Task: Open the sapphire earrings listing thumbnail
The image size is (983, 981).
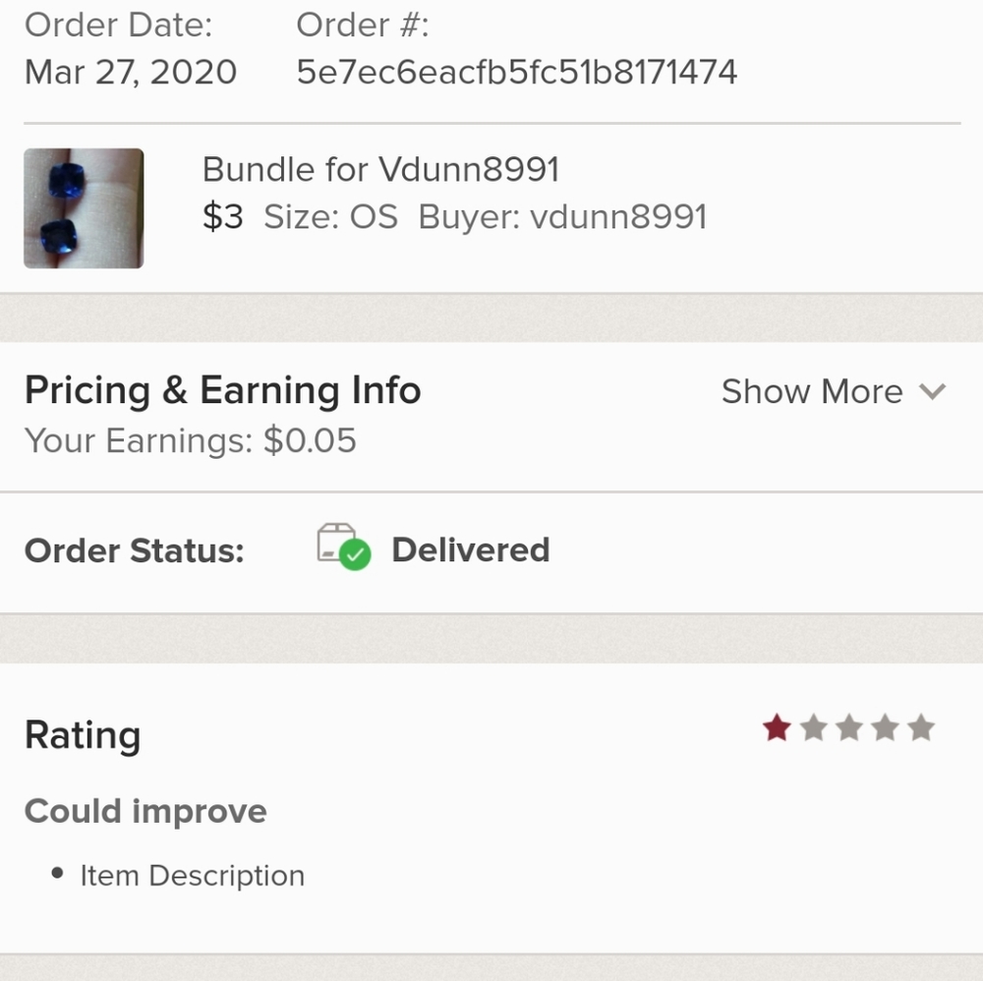Action: pos(83,207)
